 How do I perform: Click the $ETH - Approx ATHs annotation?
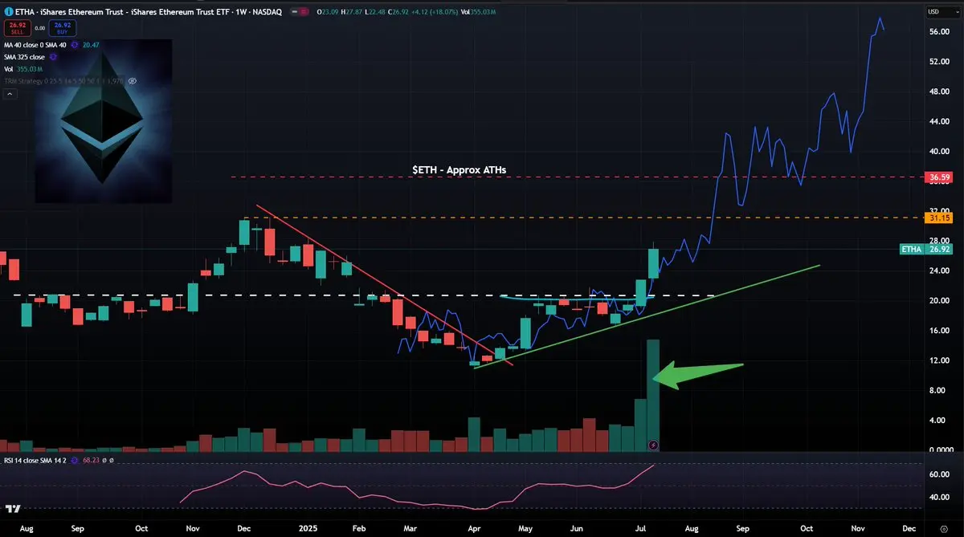pyautogui.click(x=460, y=169)
